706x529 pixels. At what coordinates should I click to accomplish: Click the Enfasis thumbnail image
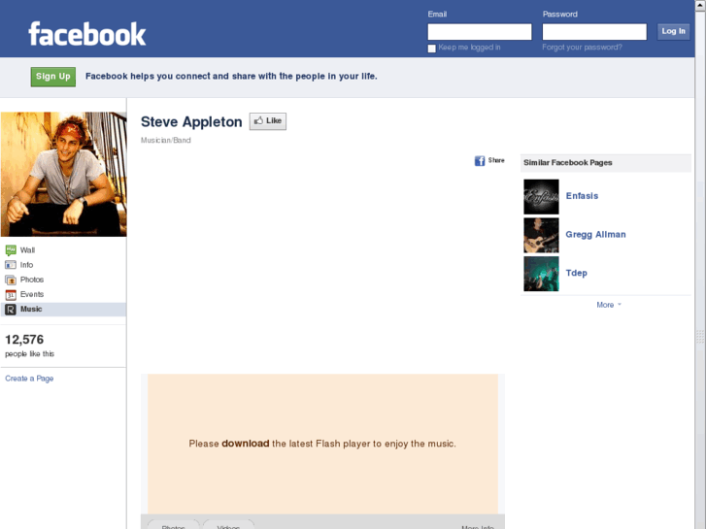click(541, 197)
